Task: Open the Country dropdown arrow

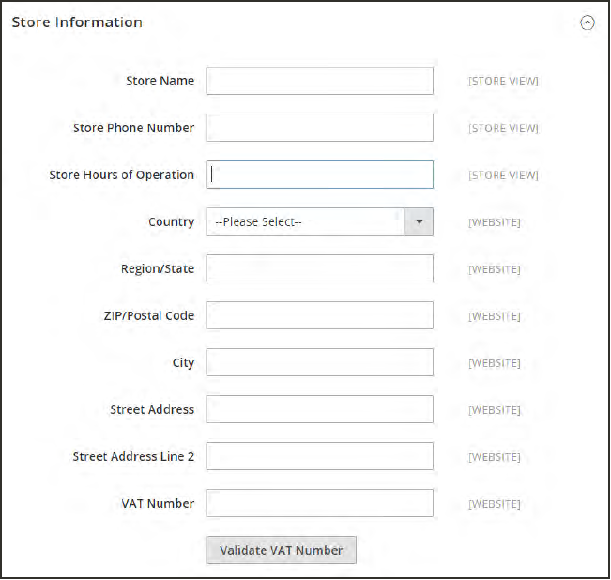Action: coord(419,222)
